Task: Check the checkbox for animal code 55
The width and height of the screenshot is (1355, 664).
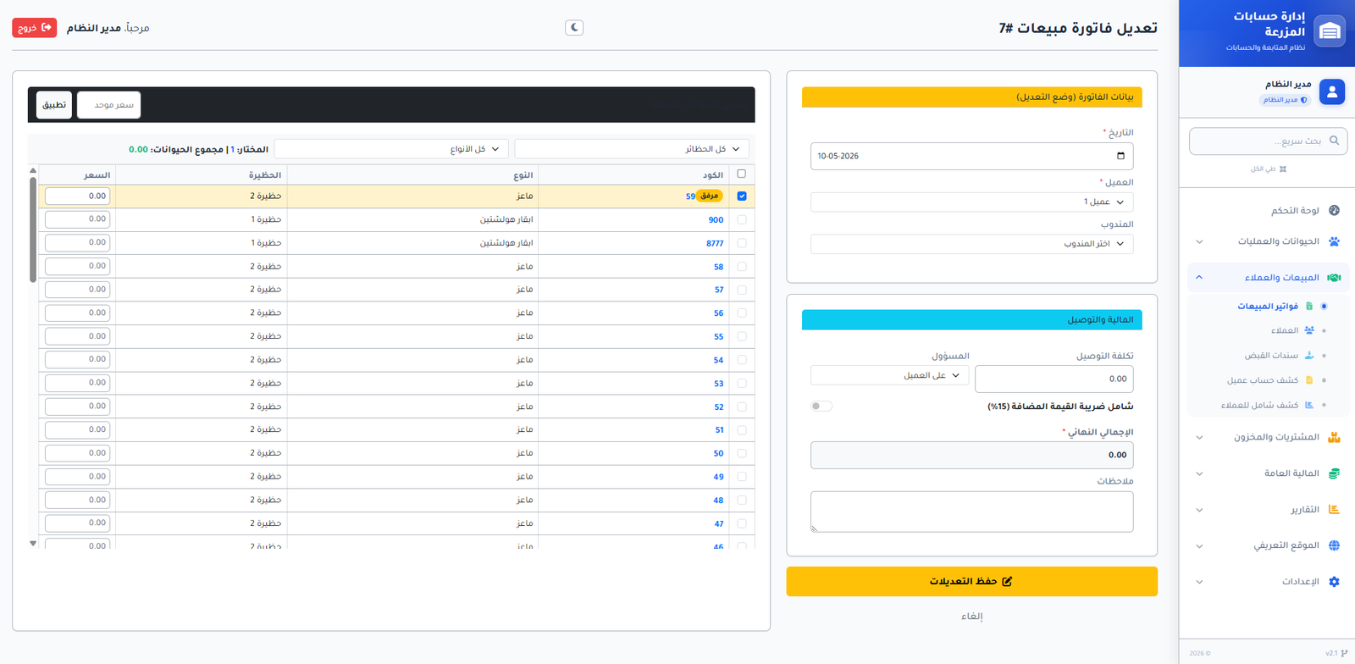Action: 742,336
